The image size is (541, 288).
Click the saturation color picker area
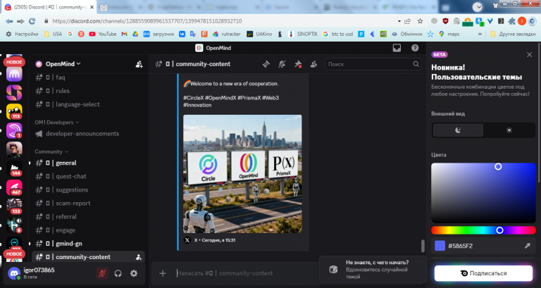(x=483, y=193)
